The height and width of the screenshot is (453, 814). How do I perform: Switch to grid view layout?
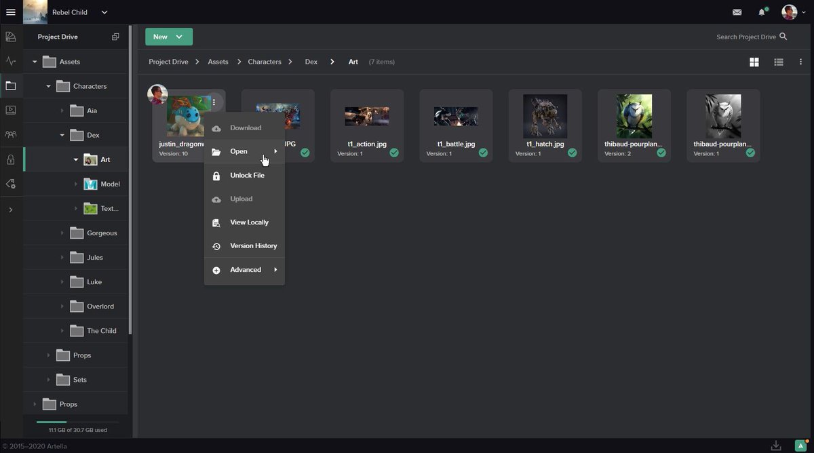tap(754, 62)
